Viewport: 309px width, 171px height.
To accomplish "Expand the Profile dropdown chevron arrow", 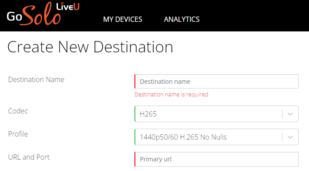I will pos(290,137).
